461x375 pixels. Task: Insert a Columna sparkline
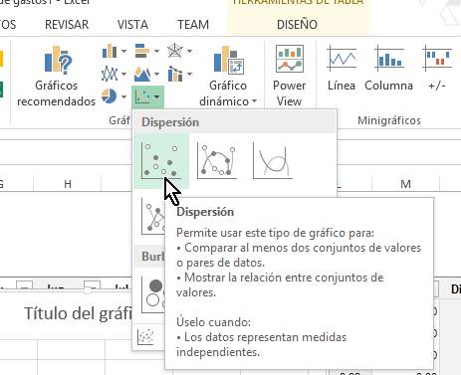389,69
